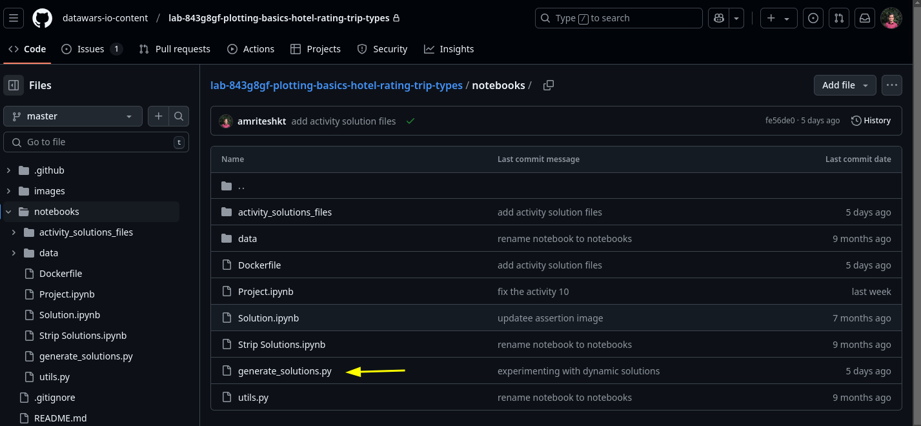Open the amriteshkt author link
The height and width of the screenshot is (426, 921).
click(261, 121)
